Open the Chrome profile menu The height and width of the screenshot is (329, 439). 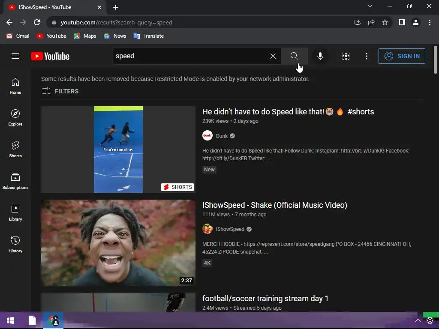click(416, 22)
